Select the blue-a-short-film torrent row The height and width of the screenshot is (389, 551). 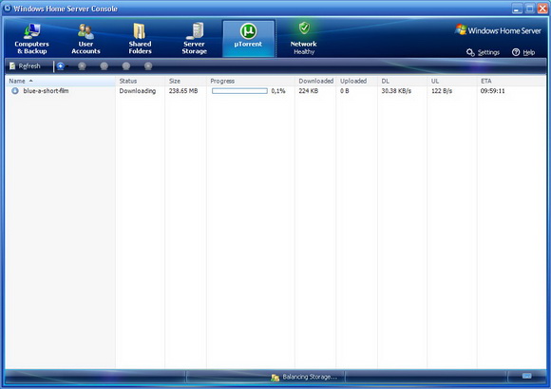point(275,91)
